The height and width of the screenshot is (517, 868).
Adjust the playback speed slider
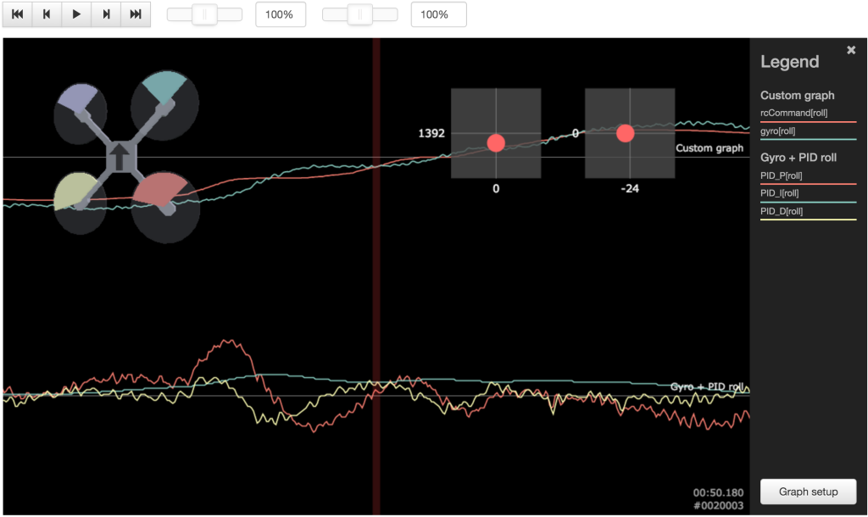pos(203,14)
